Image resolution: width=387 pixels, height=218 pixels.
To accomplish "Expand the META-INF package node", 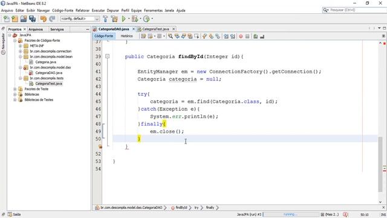I will [x=21, y=46].
